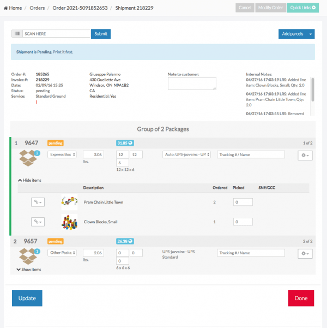The image size is (327, 328).
Task: Click the 31.85 rate badge
Action: point(125,143)
